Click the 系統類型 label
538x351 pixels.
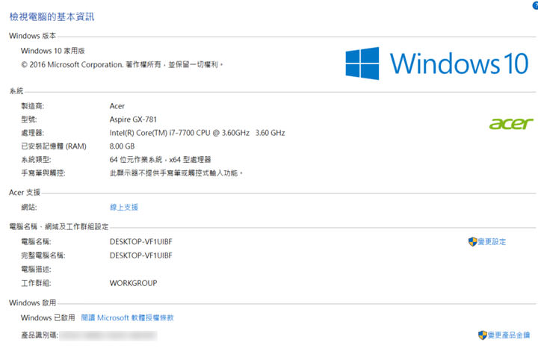36,159
